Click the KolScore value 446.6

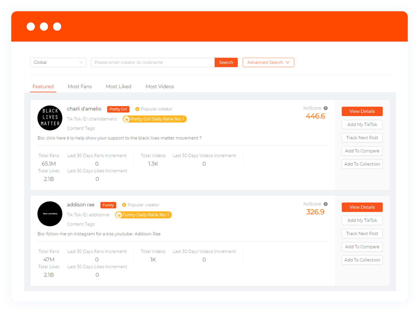point(315,116)
